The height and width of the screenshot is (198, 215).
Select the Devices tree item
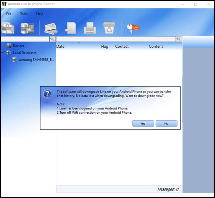pyautogui.click(x=18, y=46)
